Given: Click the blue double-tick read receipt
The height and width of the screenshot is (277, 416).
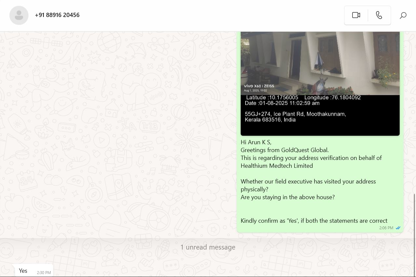Looking at the screenshot, I should tap(398, 228).
